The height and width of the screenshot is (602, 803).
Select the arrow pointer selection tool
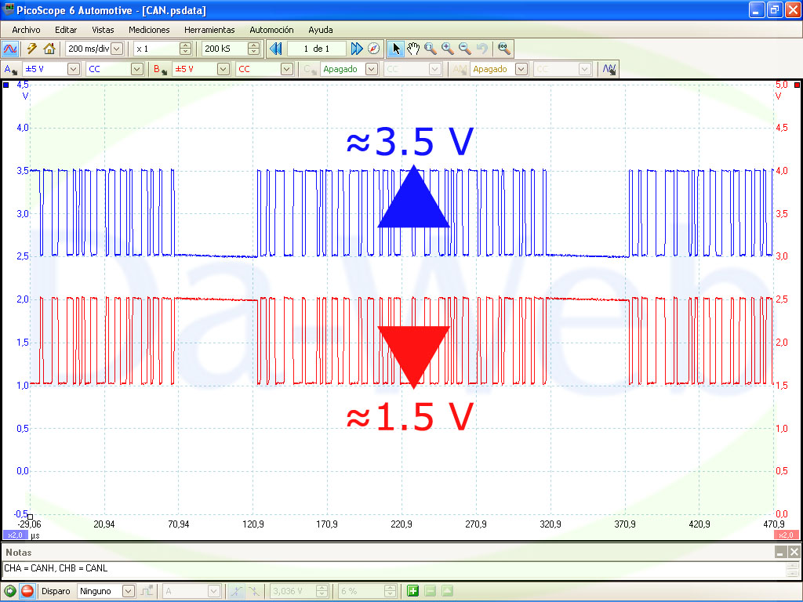pos(395,49)
